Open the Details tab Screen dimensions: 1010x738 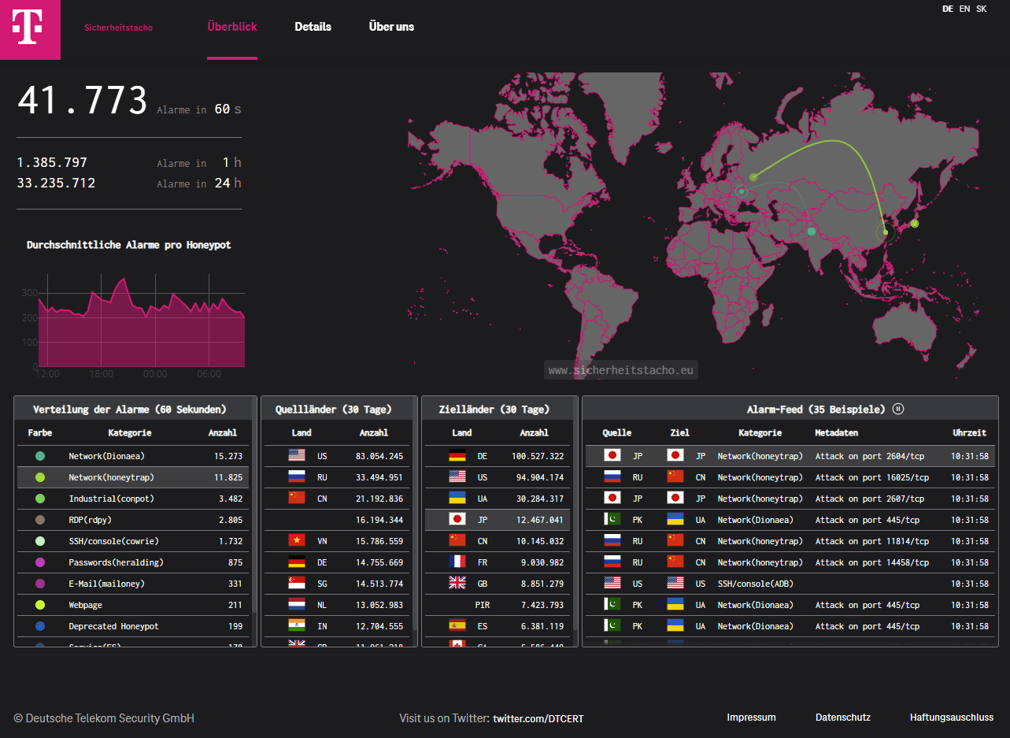coord(313,27)
